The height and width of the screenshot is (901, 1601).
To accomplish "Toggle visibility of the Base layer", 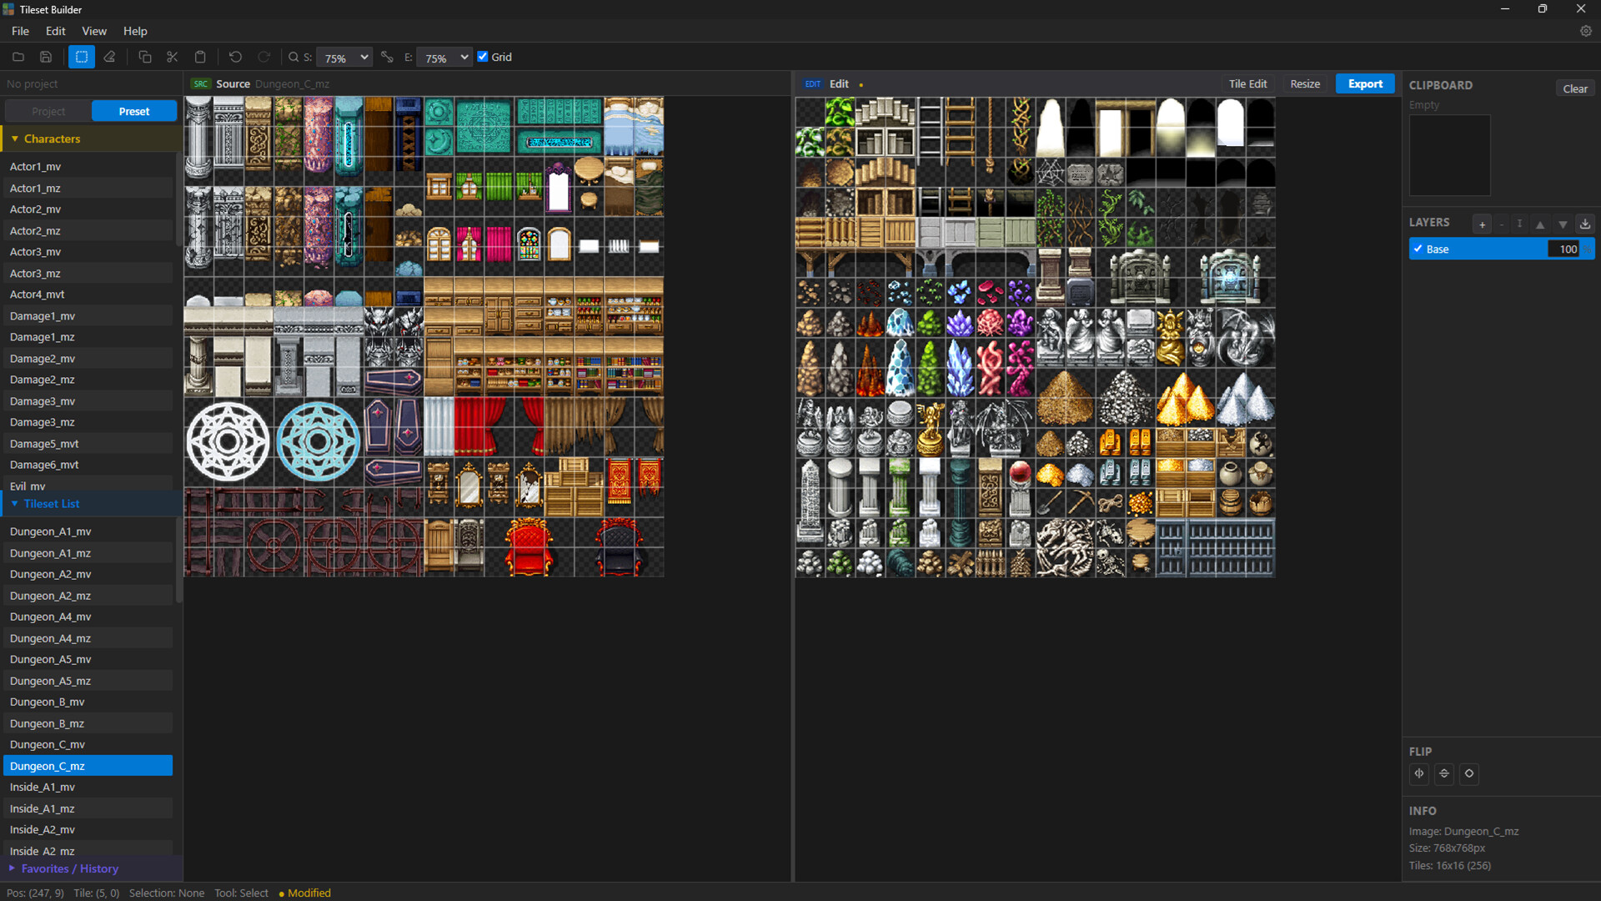I will tap(1418, 249).
